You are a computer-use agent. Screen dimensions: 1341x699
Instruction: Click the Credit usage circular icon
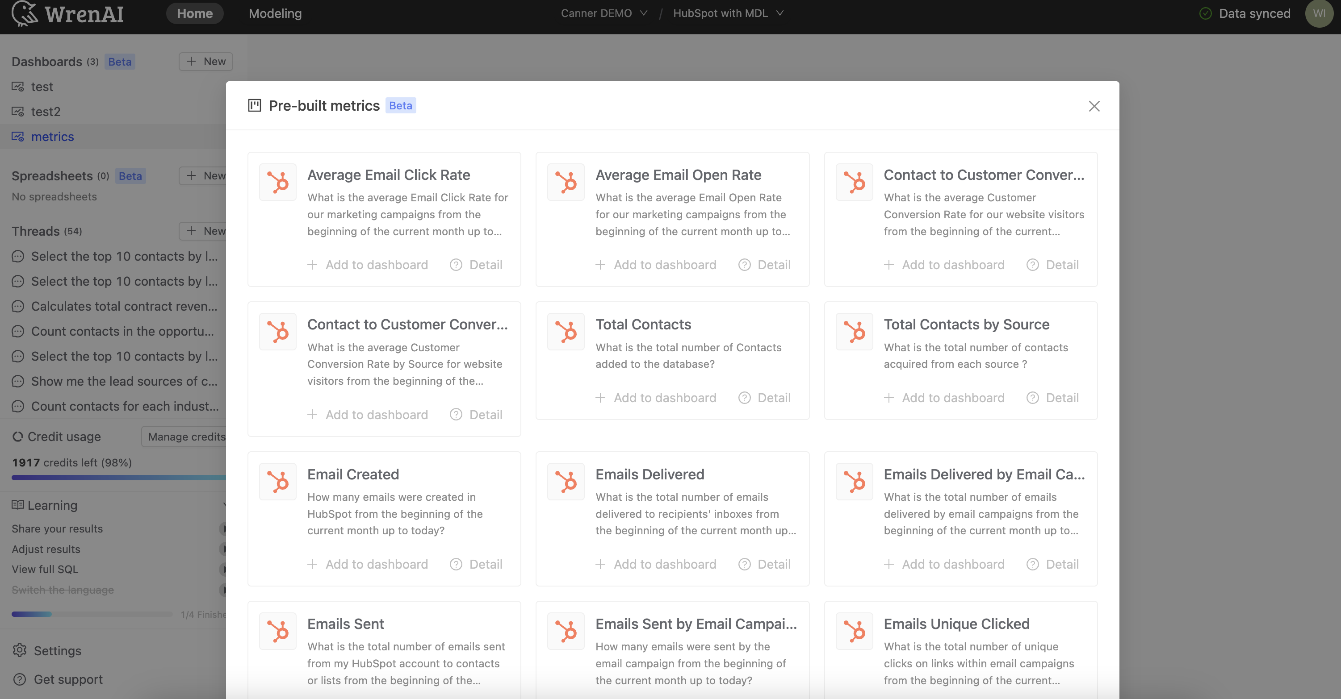point(18,437)
